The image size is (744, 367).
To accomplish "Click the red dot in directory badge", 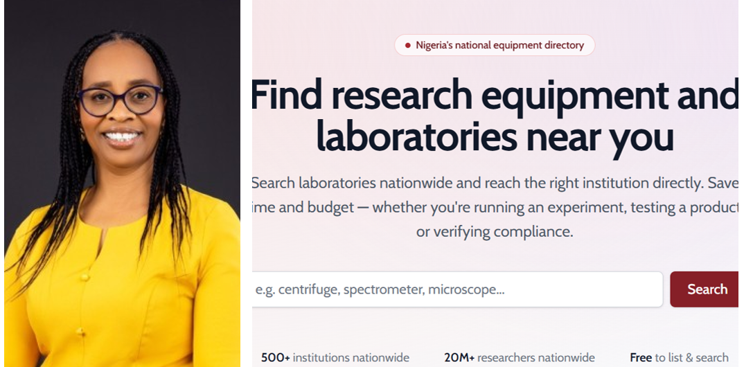I will tap(407, 46).
